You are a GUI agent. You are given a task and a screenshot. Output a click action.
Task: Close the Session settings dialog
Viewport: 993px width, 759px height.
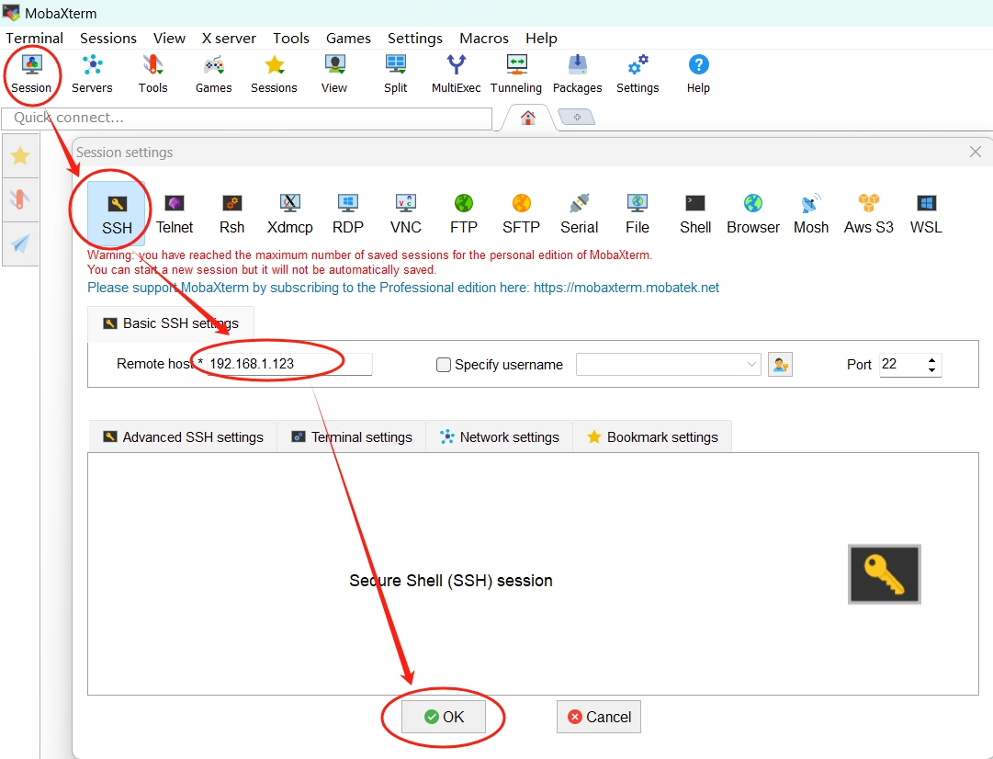pos(976,152)
